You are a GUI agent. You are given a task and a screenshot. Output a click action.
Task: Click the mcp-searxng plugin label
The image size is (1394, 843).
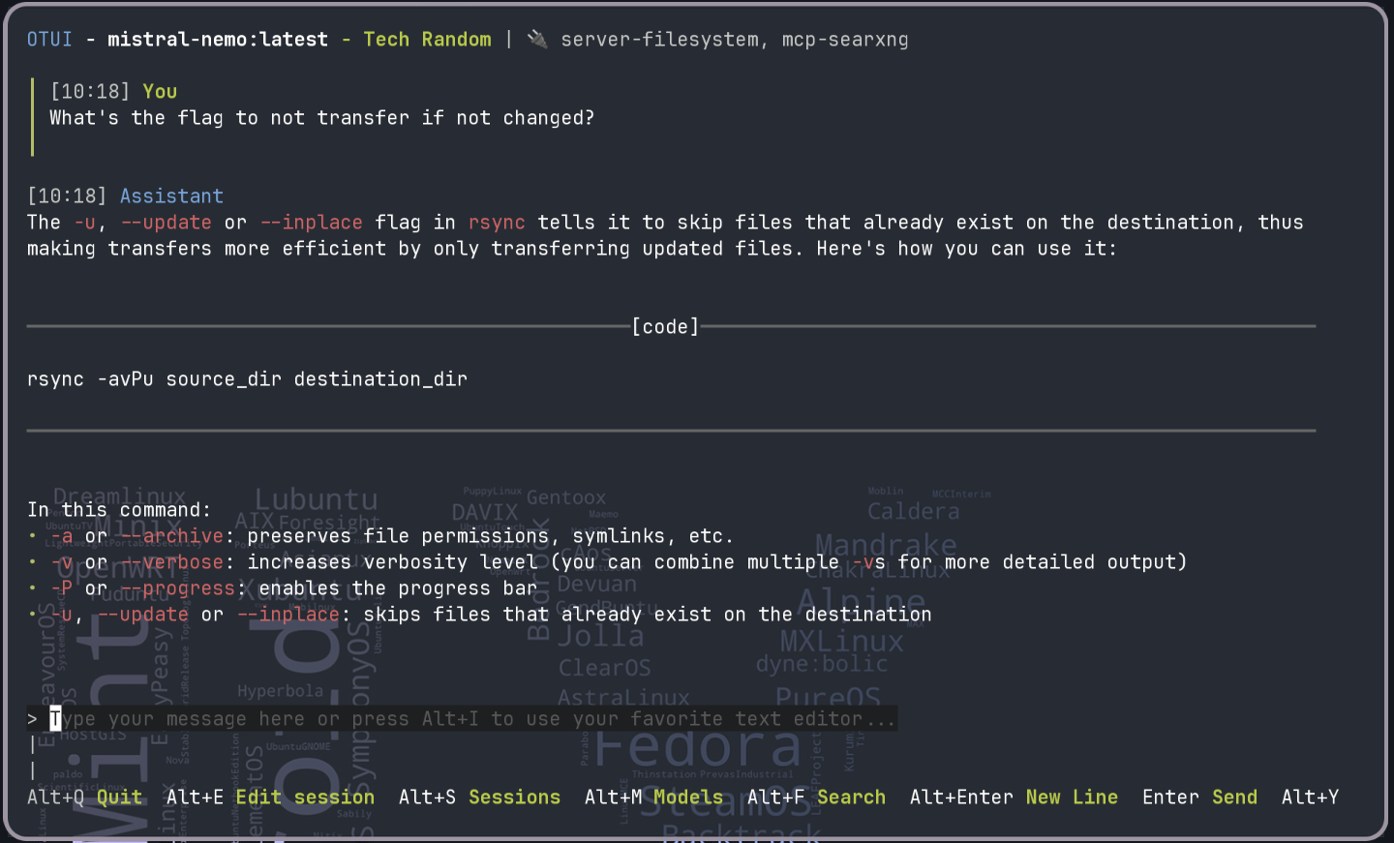tap(845, 40)
